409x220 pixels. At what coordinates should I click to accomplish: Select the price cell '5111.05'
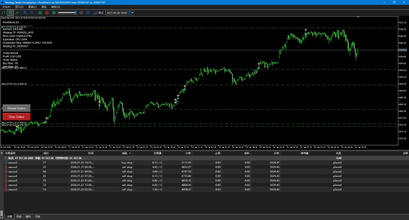[x=186, y=162]
